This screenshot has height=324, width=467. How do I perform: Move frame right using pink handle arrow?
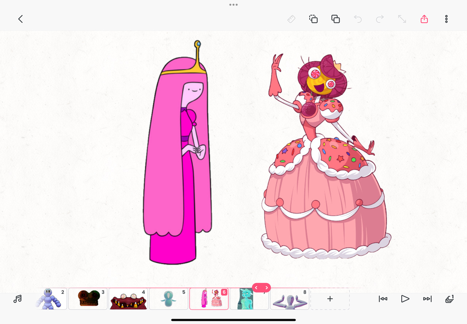(267, 288)
